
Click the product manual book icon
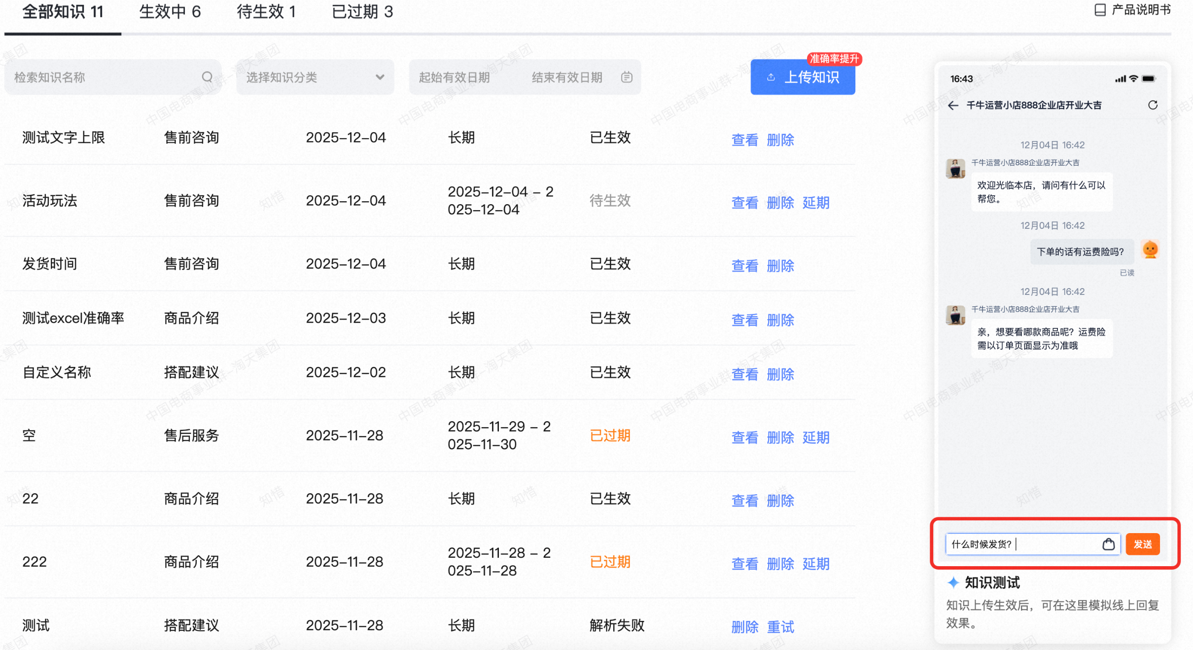[1100, 10]
